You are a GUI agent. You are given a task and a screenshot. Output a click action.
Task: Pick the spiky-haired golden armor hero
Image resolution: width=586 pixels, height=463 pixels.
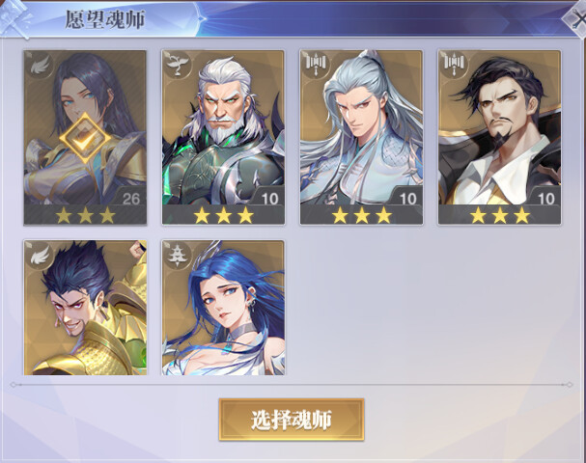pos(85,308)
